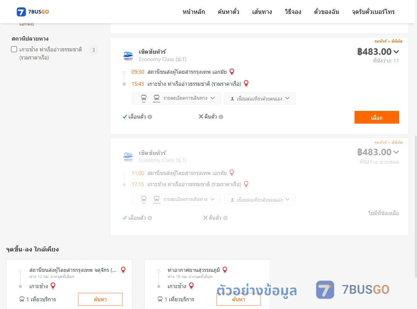Click bus icon in 09:30 trip details

144,98
